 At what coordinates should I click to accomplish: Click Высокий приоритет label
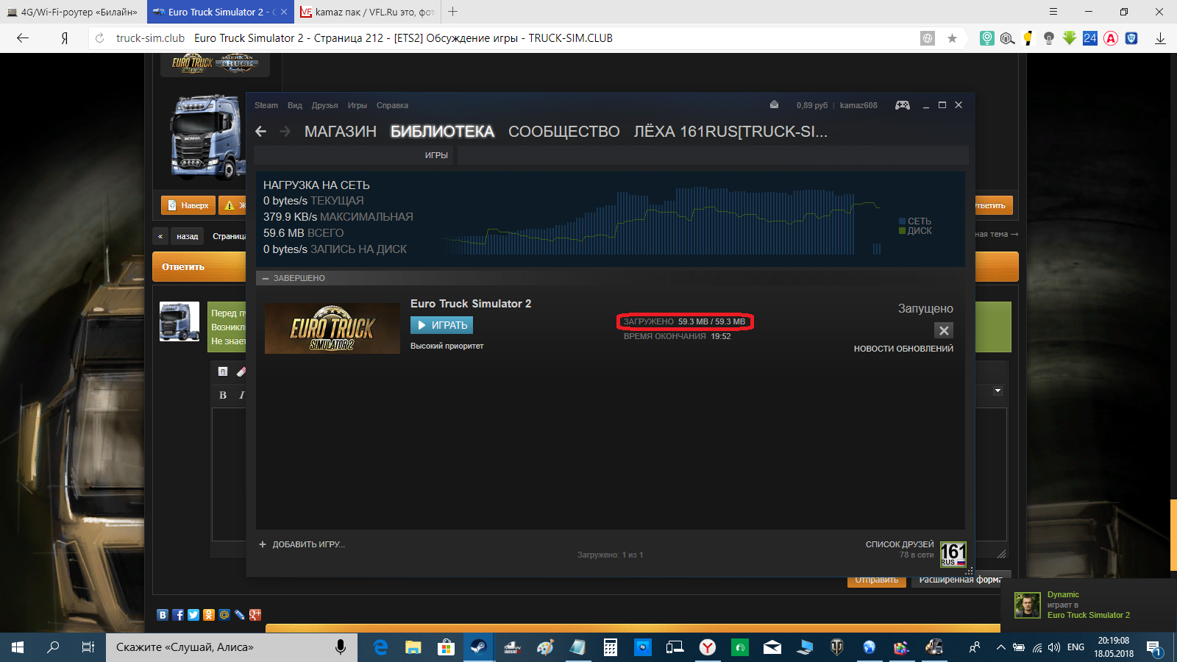[x=447, y=346]
